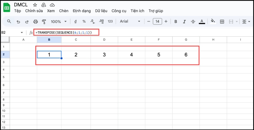The height and width of the screenshot is (130, 254).
Task: Toggle strikethrough formatting
Action: pos(193,21)
